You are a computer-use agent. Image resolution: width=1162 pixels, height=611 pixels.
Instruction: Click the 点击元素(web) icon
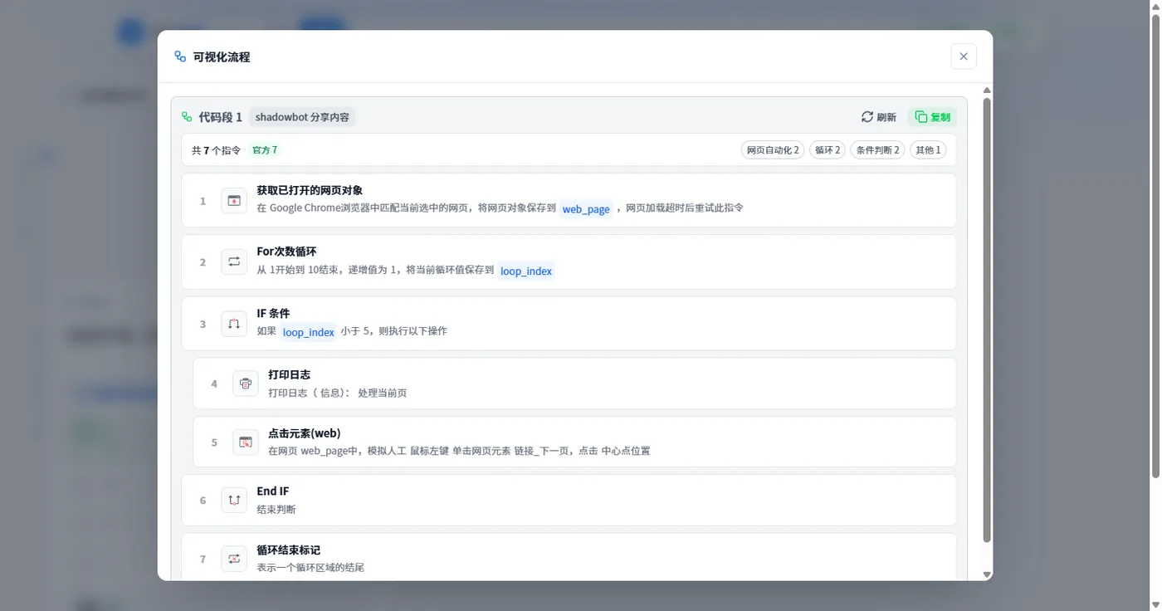tap(246, 442)
